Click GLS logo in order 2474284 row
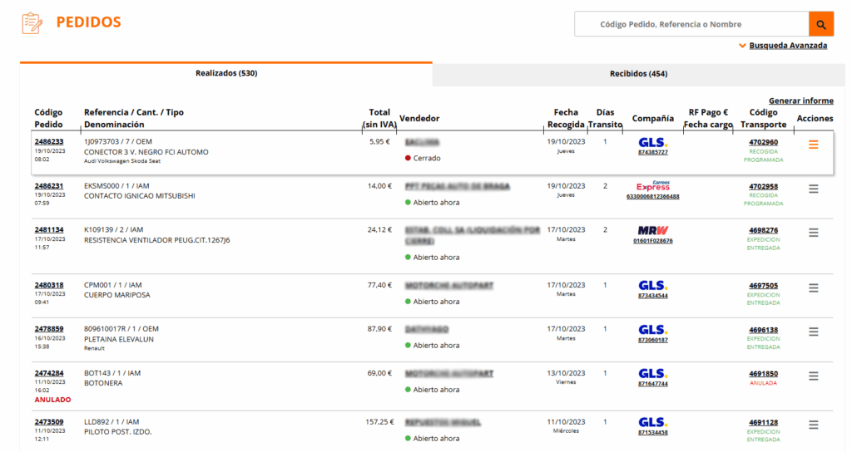This screenshot has height=452, width=852. pyautogui.click(x=652, y=374)
